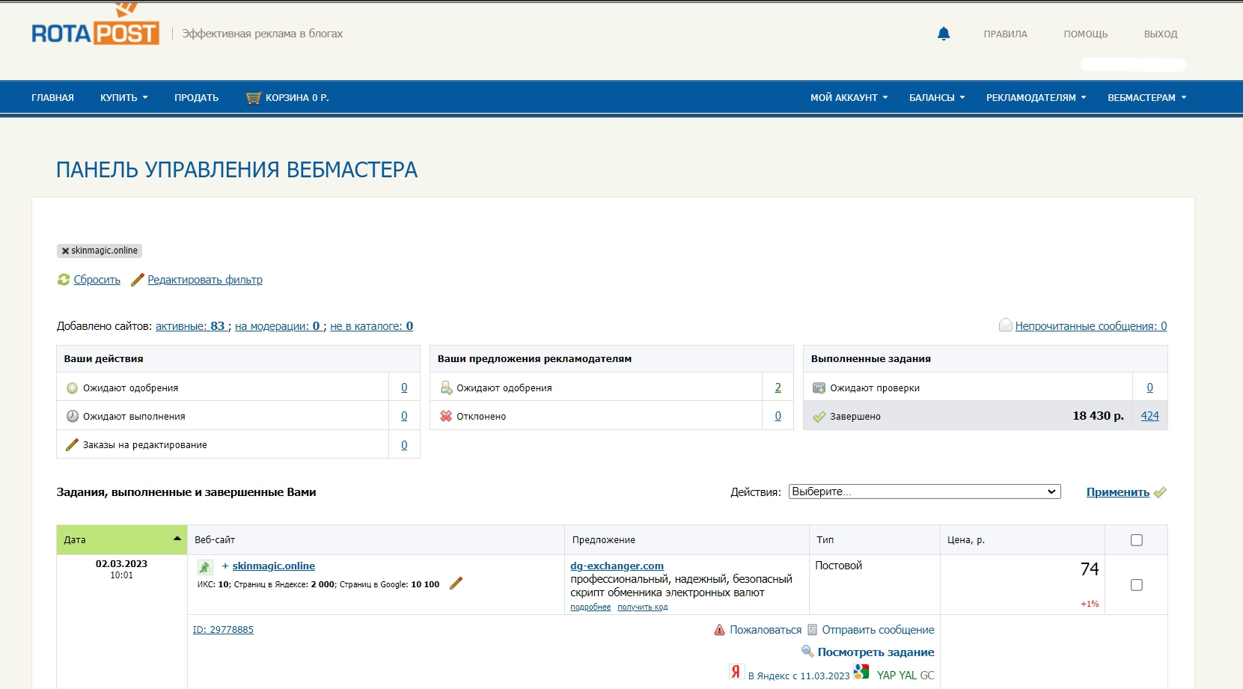Click the magnifier icon for viewing the task
Image resolution: width=1243 pixels, height=689 pixels.
coord(807,652)
